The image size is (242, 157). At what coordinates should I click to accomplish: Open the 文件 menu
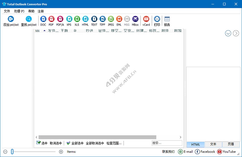pyautogui.click(x=7, y=11)
